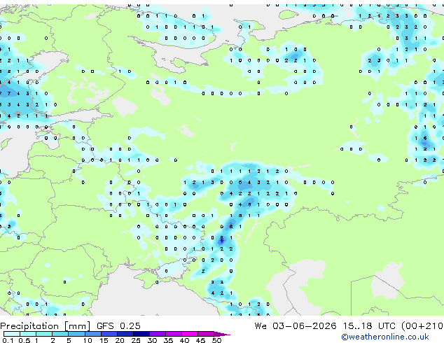Image resolution: width=444 pixels, height=343 pixels.
Task: Click the legend value '10'
Action: tap(88, 340)
